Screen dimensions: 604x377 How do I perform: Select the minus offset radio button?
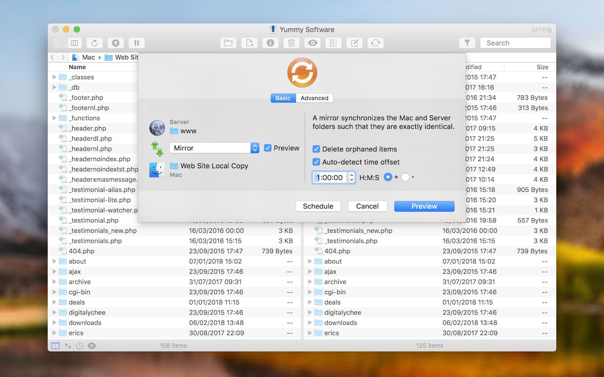click(x=405, y=177)
